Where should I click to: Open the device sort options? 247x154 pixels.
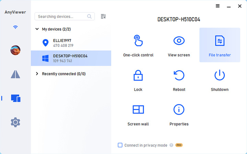tap(103, 16)
